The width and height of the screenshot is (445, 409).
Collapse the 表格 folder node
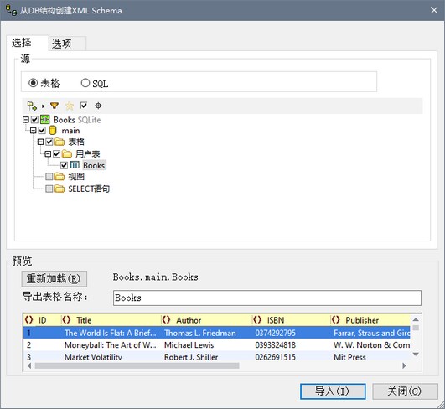pyautogui.click(x=40, y=142)
